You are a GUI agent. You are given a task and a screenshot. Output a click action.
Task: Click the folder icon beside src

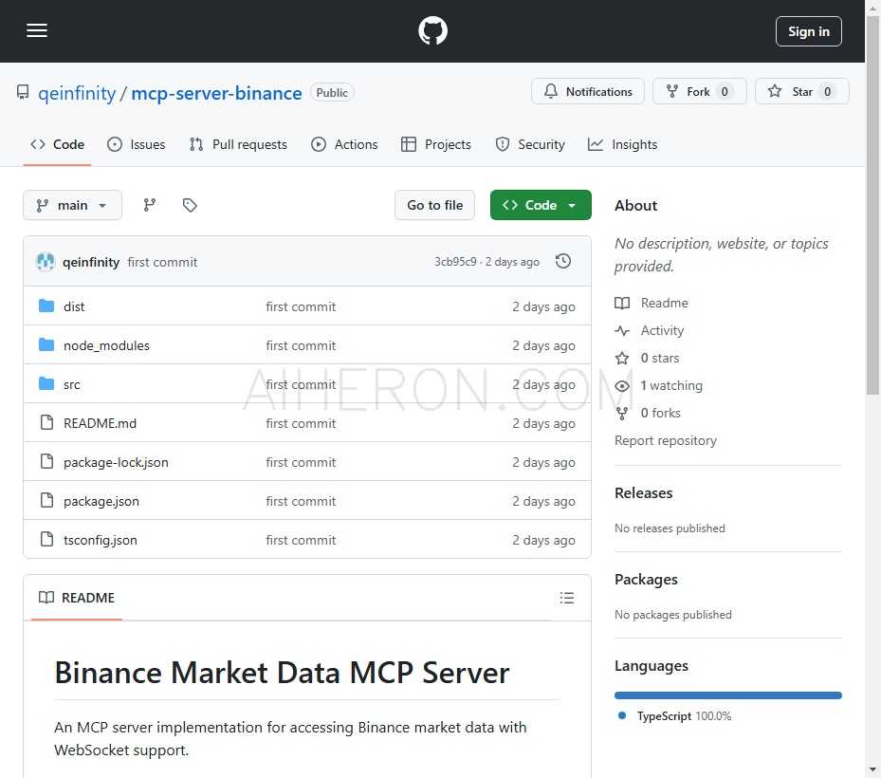(46, 383)
